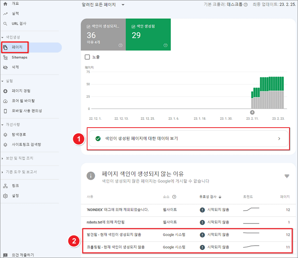Click the trend sparkline in 크롤링됨 row
Screen dimensions: 298x258
[251, 247]
